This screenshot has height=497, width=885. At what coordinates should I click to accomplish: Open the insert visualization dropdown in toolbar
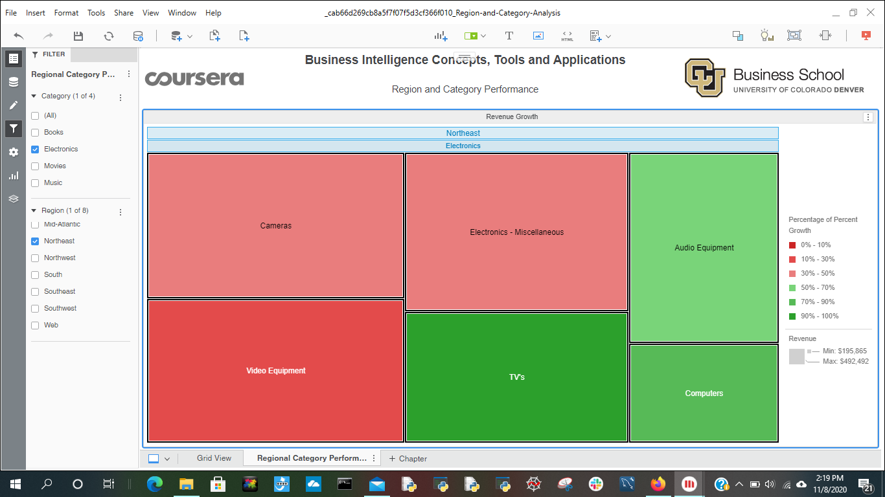click(441, 36)
